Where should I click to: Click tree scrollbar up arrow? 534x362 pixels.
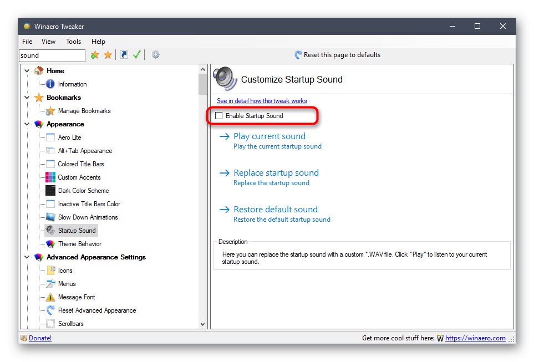click(202, 69)
